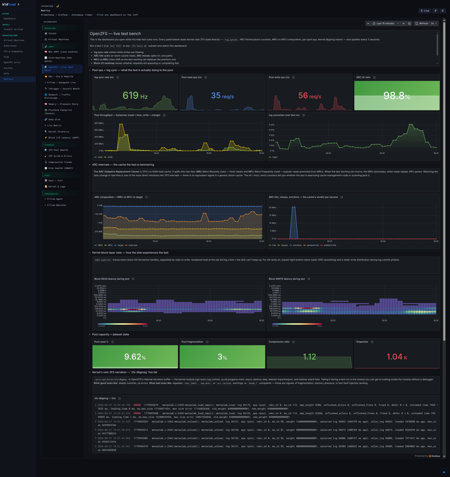Open info icon on ARC composition panel
Viewport: 450px width, 477px height.
[x=147, y=197]
